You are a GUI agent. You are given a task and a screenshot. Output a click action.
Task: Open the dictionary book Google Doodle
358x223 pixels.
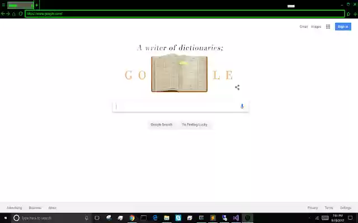(x=180, y=73)
